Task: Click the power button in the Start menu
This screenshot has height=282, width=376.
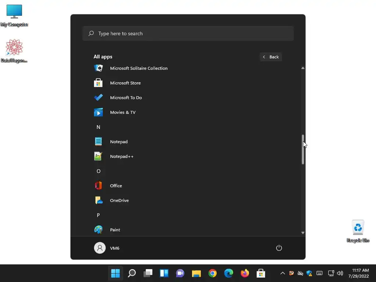Action: coord(279,248)
